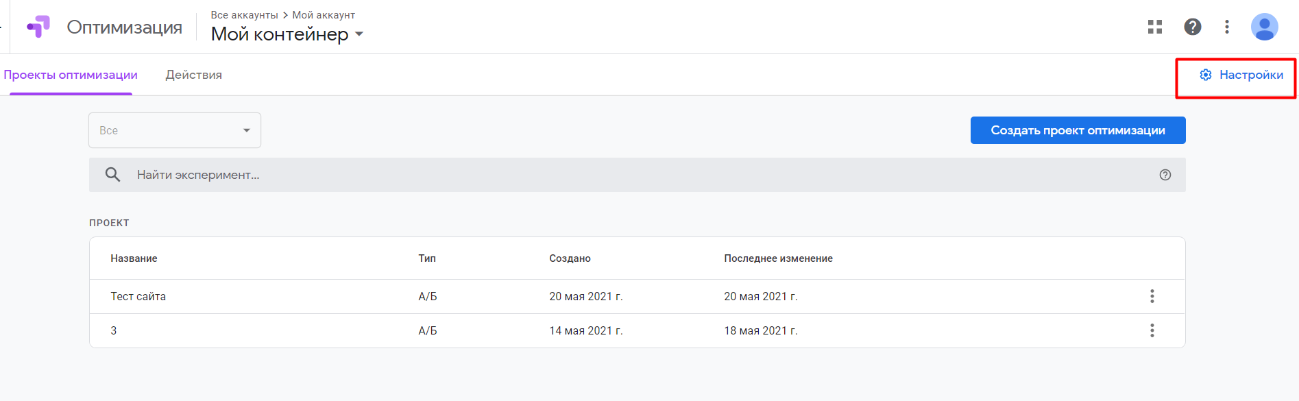Open the three-dot menu for Тест сайта

[1152, 296]
